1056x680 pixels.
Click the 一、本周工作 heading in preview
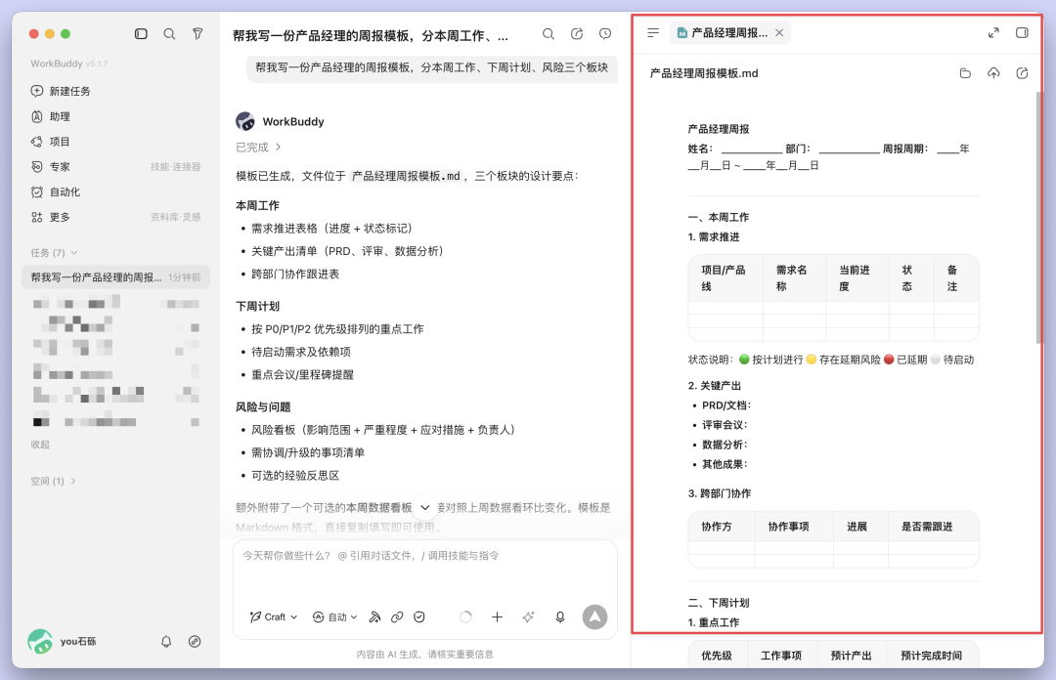(x=719, y=218)
